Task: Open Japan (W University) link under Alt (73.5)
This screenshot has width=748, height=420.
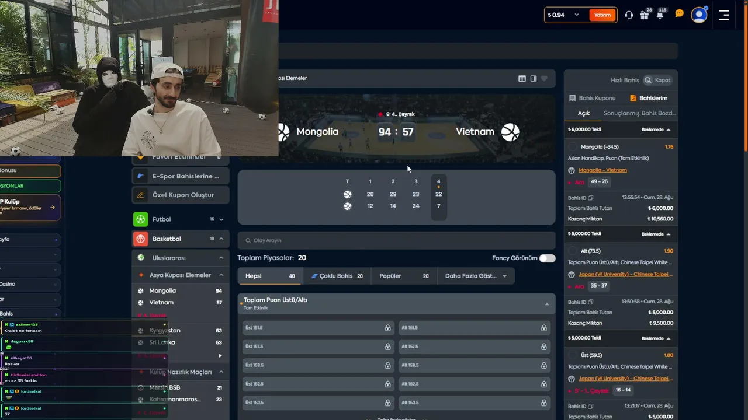Action: [x=625, y=274]
